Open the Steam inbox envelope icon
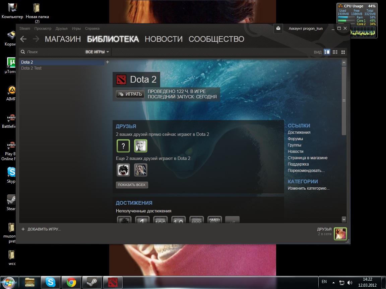The width and height of the screenshot is (386, 289). [278, 28]
